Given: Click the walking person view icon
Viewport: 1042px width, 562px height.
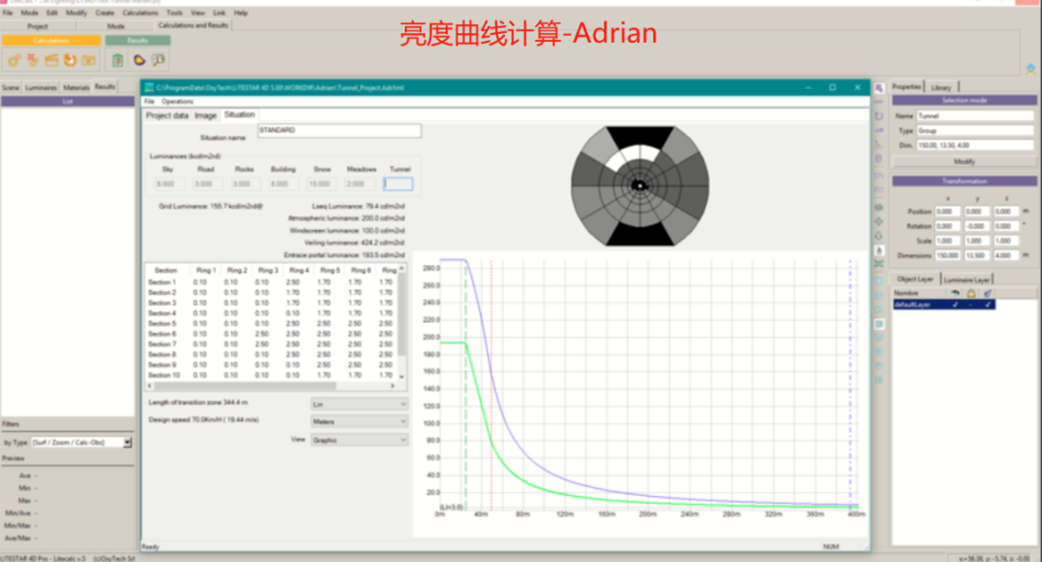Looking at the screenshot, I should click(879, 250).
